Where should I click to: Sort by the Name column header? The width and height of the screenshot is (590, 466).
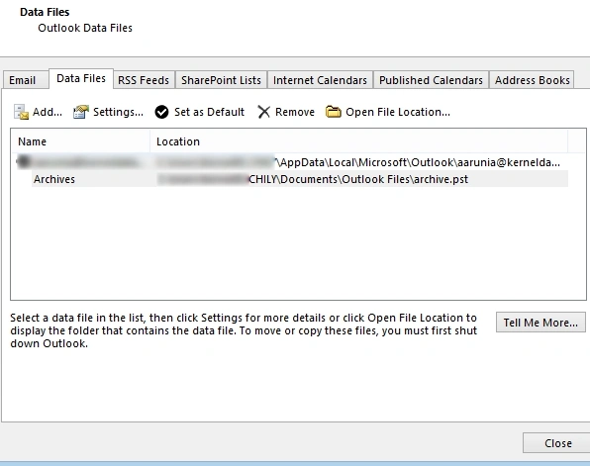click(x=80, y=141)
